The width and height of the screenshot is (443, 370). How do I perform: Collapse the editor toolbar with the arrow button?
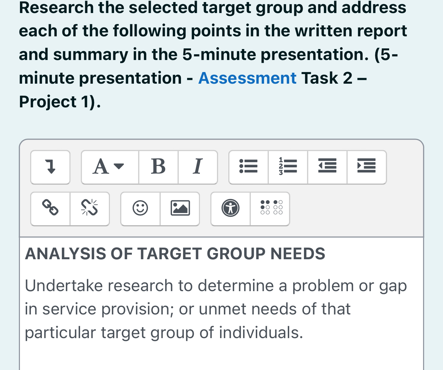coord(50,167)
